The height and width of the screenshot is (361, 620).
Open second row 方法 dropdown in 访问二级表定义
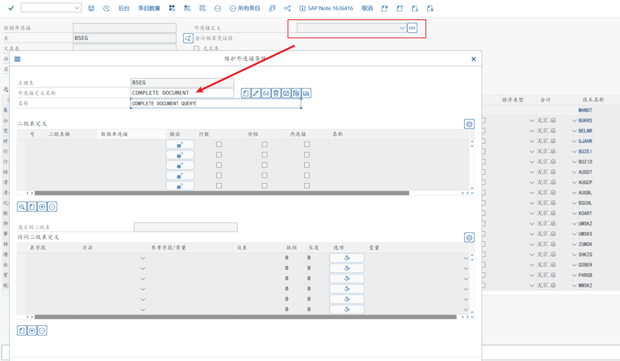[x=143, y=268]
